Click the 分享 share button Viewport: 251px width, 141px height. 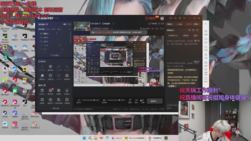pyautogui.click(x=161, y=24)
